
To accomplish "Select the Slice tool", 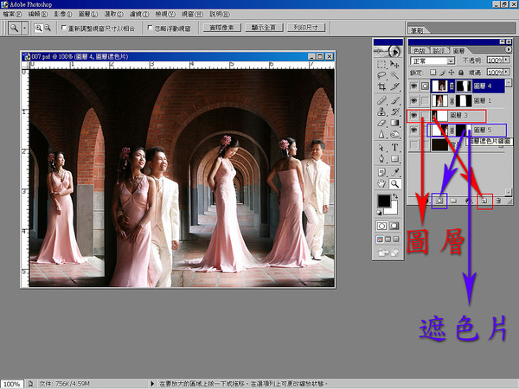I will (x=394, y=86).
